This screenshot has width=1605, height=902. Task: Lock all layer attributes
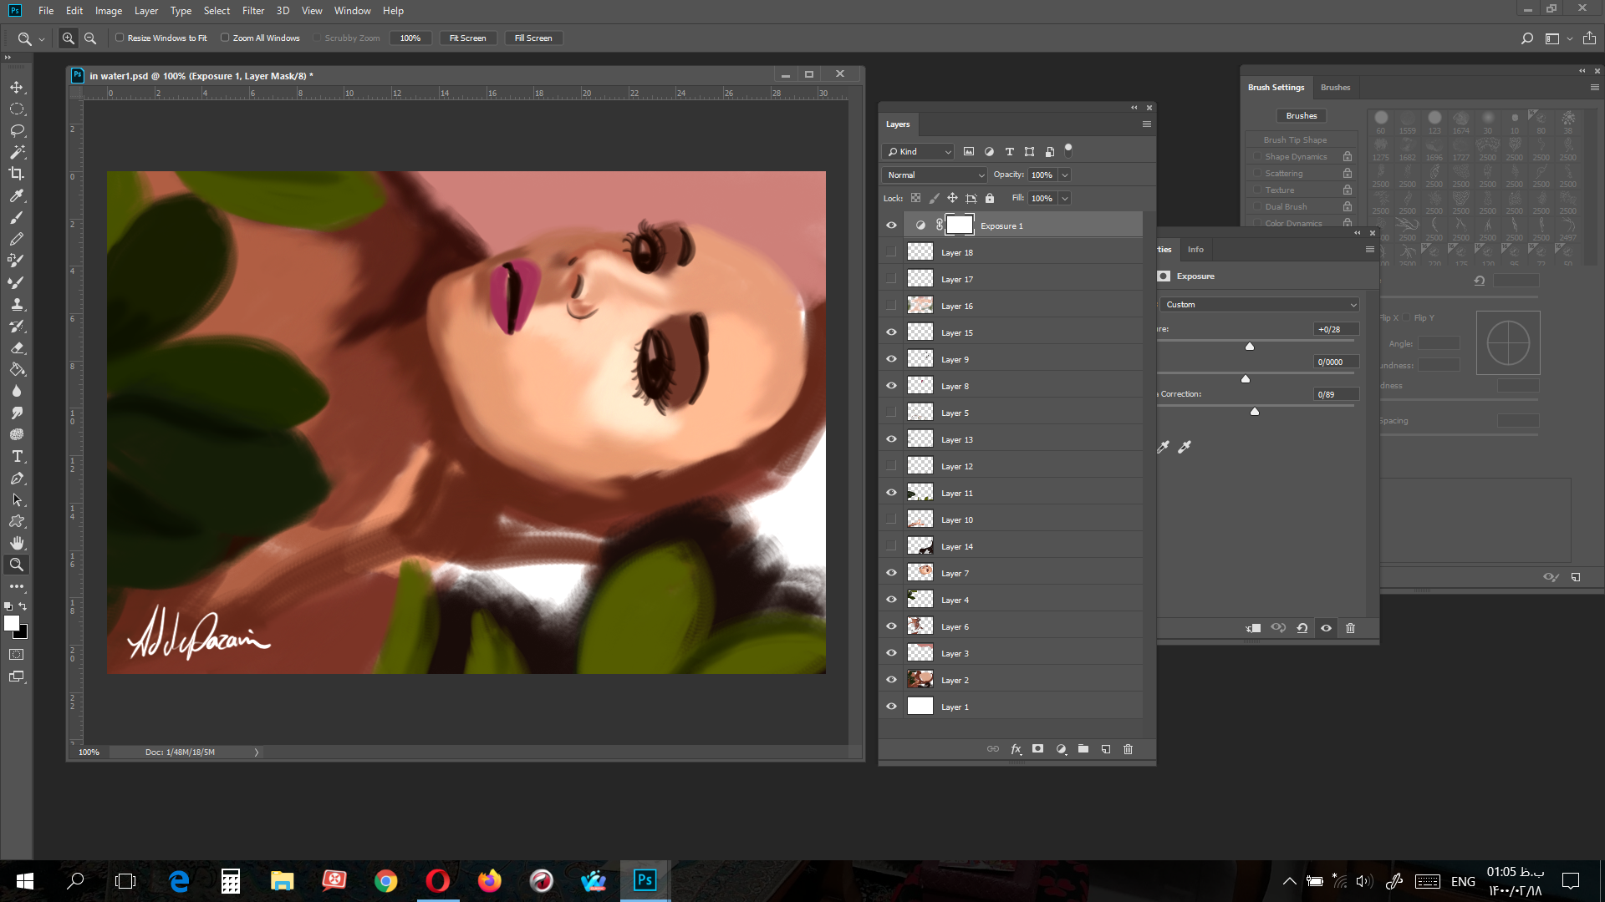pyautogui.click(x=990, y=199)
